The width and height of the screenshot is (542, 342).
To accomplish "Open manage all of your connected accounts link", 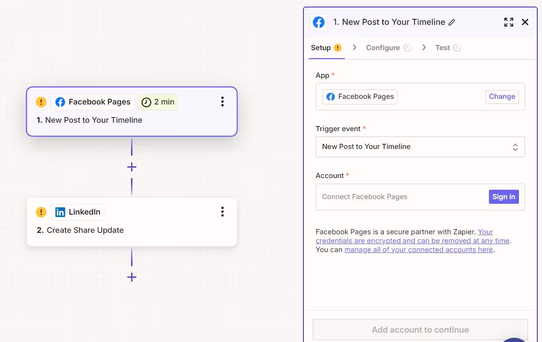I will tap(418, 249).
